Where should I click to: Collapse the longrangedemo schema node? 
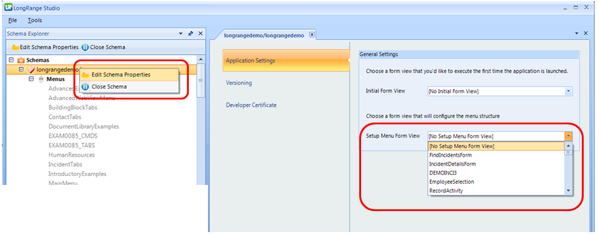point(22,69)
